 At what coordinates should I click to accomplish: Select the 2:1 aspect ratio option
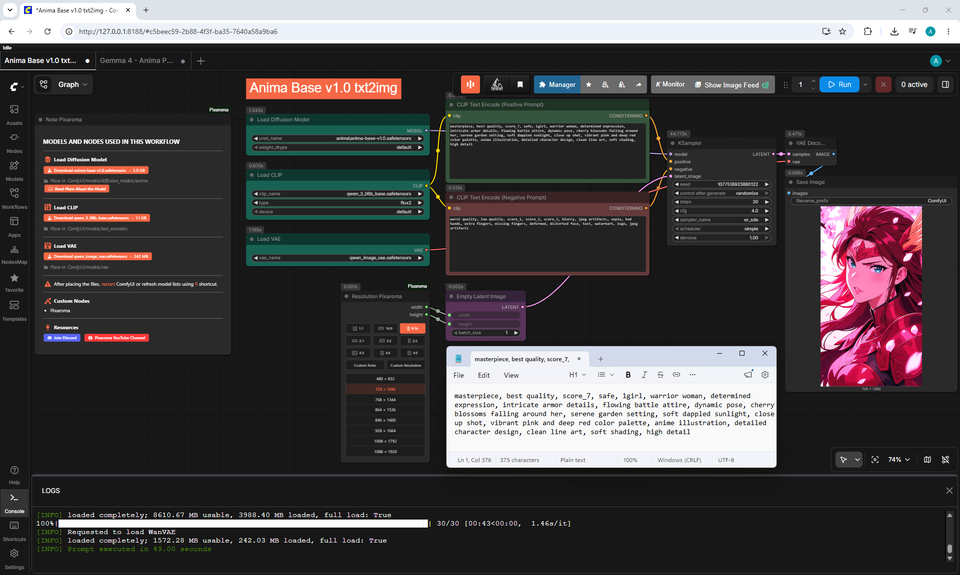pos(358,341)
